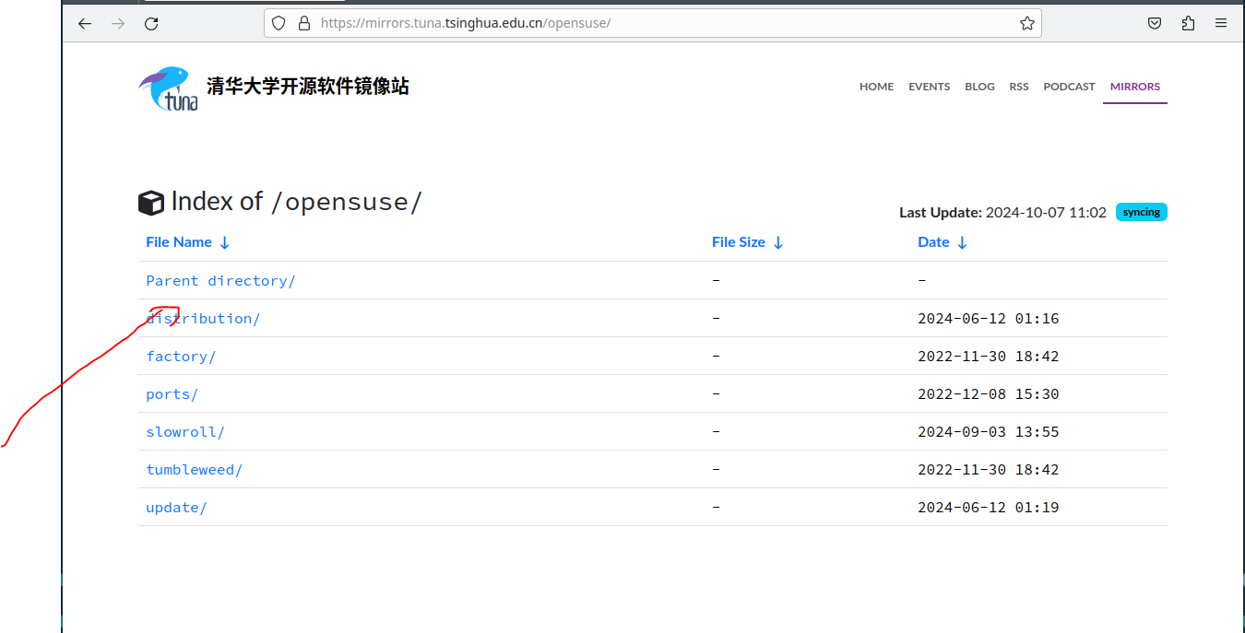
Task: Sort the listing by File Name
Action: [x=188, y=242]
